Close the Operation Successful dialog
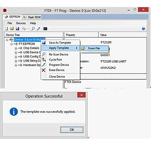 pos(82,95)
